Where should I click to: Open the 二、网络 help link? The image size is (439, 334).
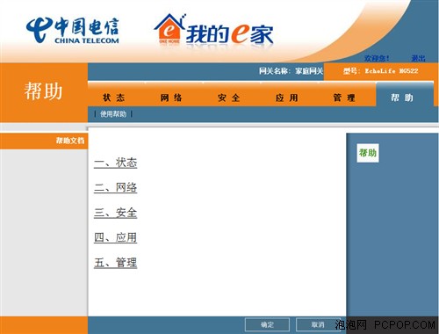point(115,187)
